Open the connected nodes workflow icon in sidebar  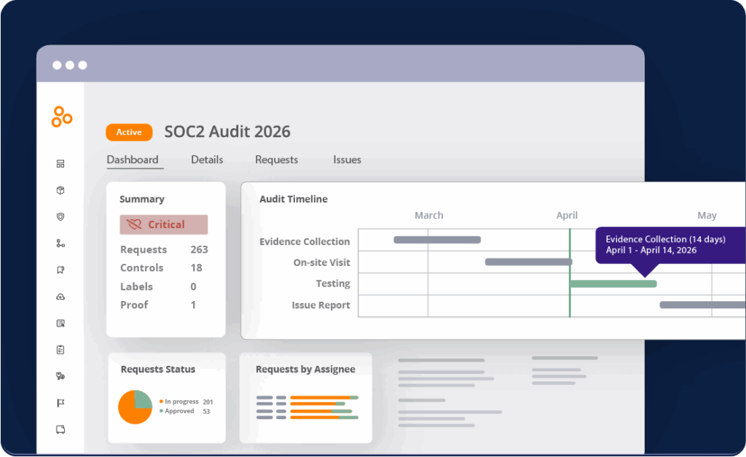pos(60,243)
